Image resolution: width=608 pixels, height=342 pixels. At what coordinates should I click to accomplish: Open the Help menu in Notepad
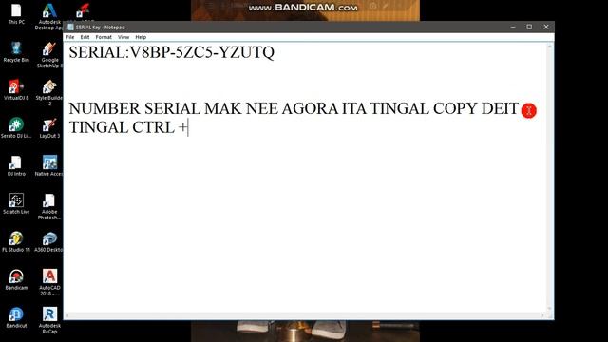coord(141,37)
